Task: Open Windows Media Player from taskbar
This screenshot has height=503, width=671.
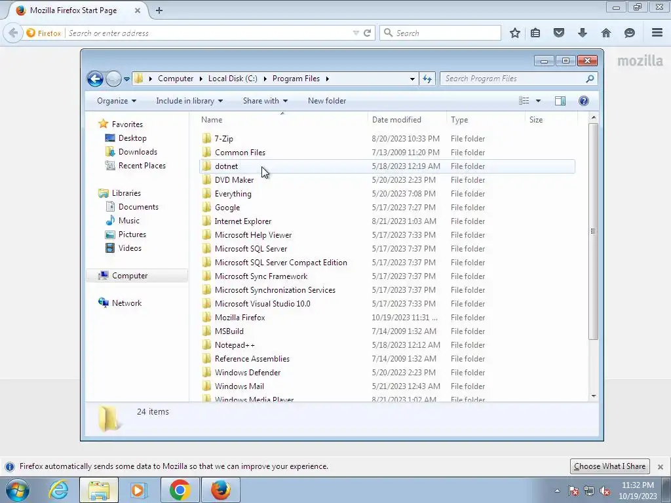Action: [138, 490]
